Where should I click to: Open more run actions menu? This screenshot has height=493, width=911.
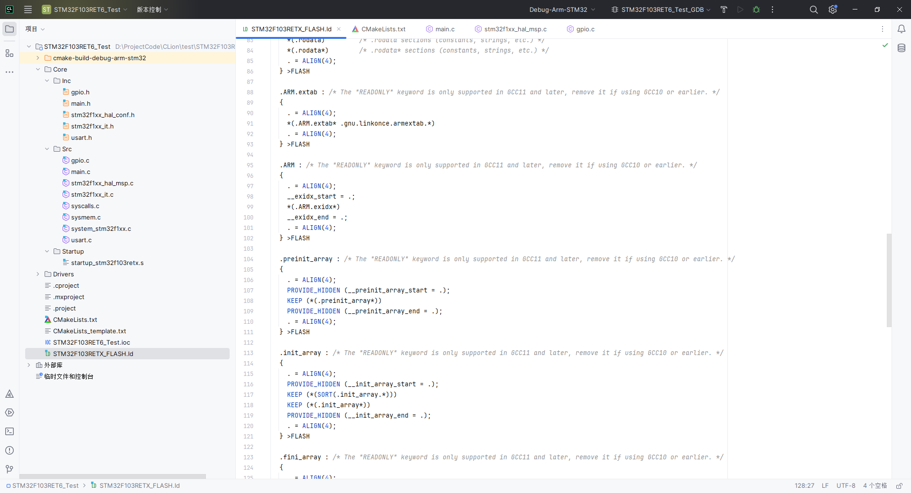[772, 9]
